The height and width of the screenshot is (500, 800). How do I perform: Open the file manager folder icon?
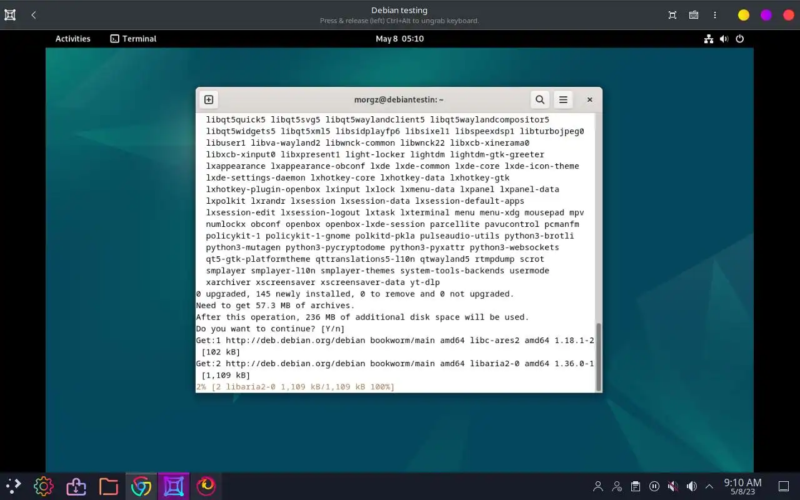pos(109,486)
